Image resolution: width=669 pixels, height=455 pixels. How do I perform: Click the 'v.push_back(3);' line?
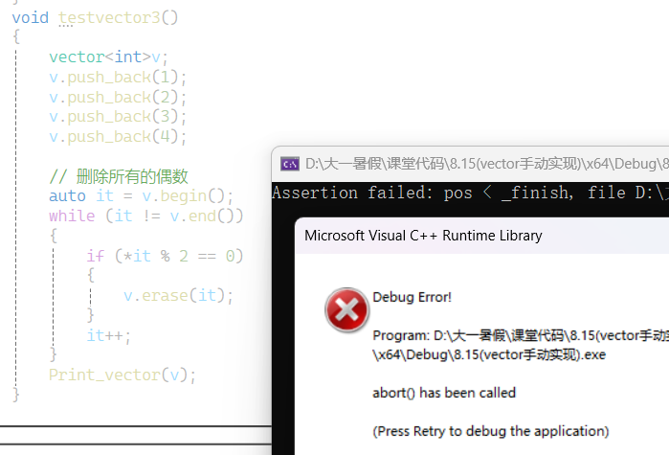click(x=118, y=117)
